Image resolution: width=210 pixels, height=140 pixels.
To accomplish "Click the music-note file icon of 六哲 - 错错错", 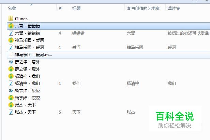I will click(11, 33).
